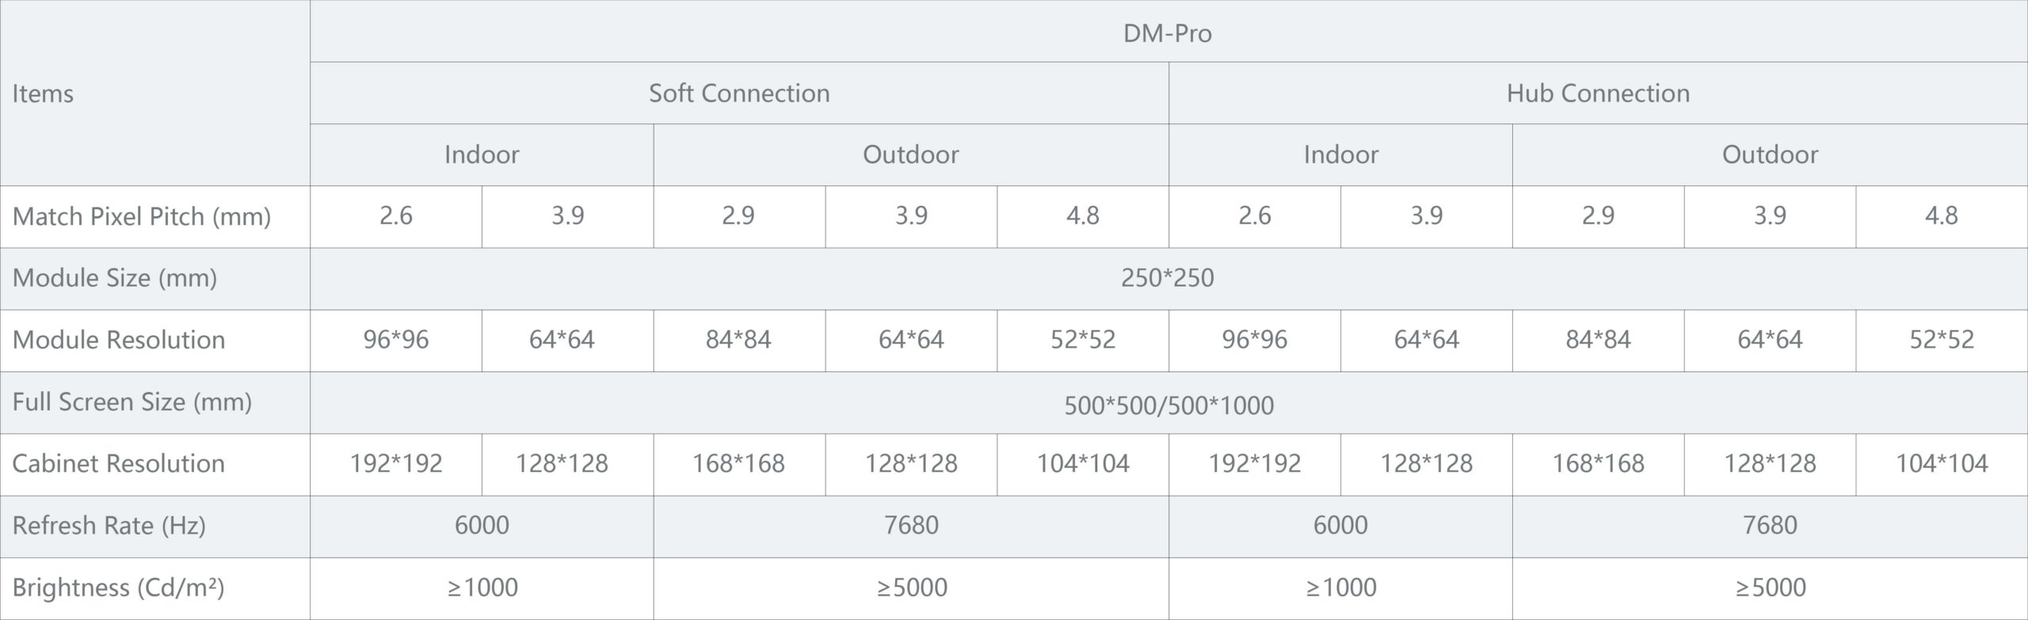Select the Match Pixel Pitch (mm) row label
This screenshot has width=2028, height=620.
point(142,216)
